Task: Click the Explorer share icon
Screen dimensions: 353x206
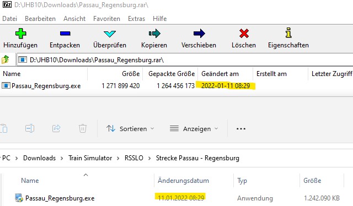Action: pos(56,129)
